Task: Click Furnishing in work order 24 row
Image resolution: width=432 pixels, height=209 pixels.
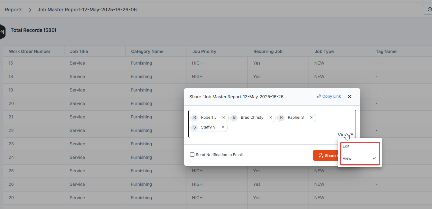Action: (141, 157)
